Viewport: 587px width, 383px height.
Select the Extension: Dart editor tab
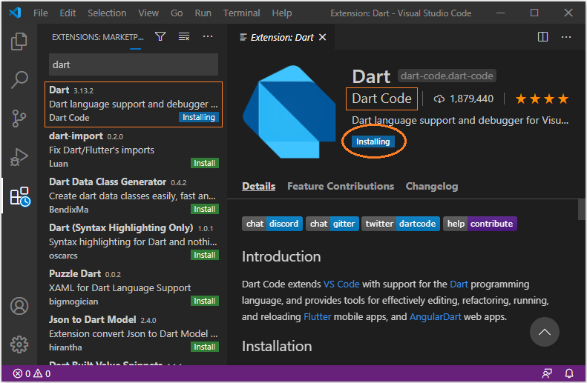pyautogui.click(x=282, y=37)
